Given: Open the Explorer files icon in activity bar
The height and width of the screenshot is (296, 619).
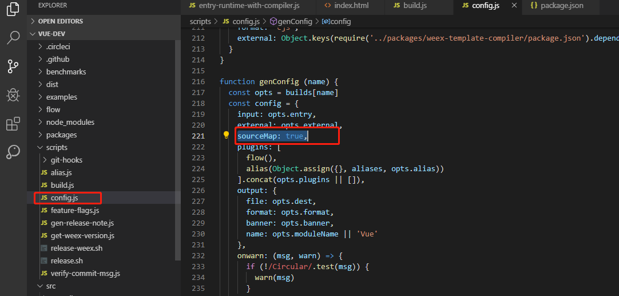Looking at the screenshot, I should pos(13,9).
